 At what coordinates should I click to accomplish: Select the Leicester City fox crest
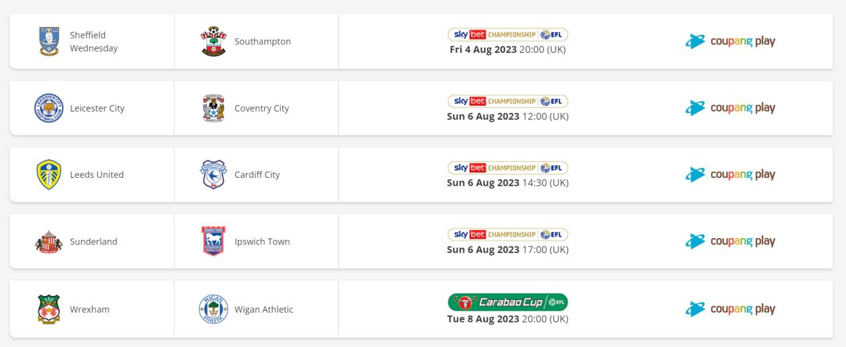[x=49, y=108]
